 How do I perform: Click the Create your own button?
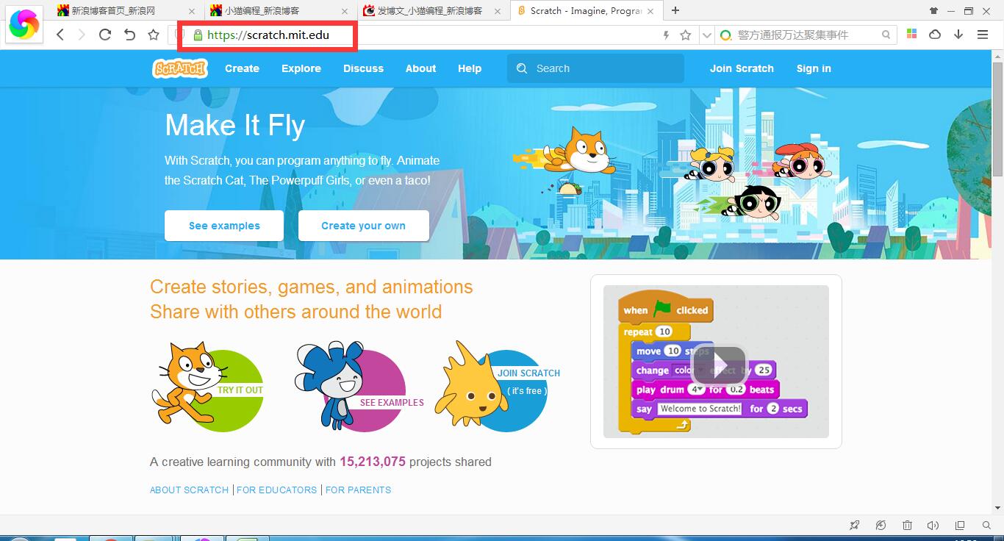click(x=363, y=226)
